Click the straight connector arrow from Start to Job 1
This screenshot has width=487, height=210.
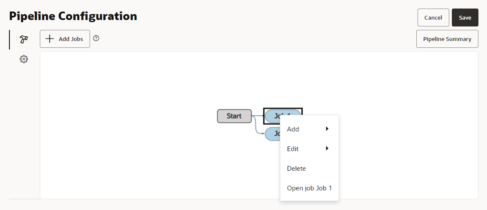point(258,116)
